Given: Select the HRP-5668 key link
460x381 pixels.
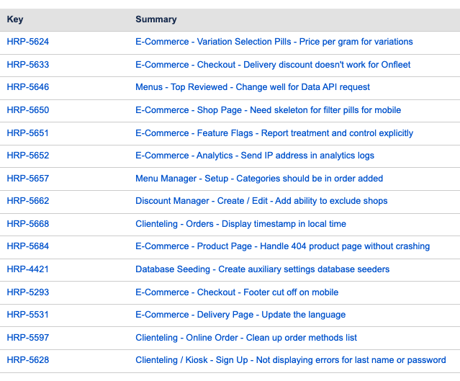Looking at the screenshot, I should click(28, 224).
